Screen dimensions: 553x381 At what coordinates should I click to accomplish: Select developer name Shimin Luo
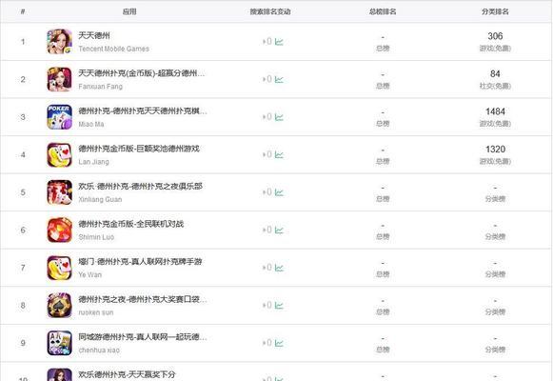tap(96, 237)
